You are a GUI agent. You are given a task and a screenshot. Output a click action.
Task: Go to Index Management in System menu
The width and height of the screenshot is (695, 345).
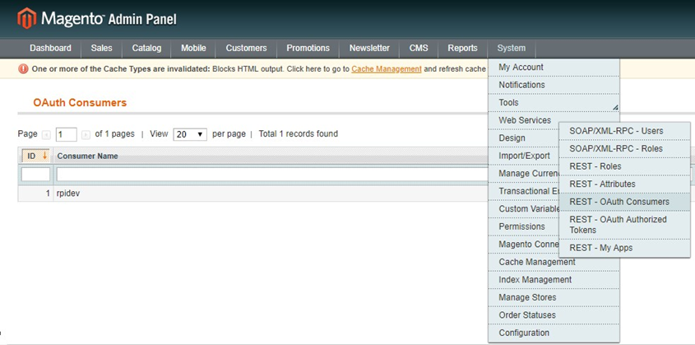(x=535, y=280)
